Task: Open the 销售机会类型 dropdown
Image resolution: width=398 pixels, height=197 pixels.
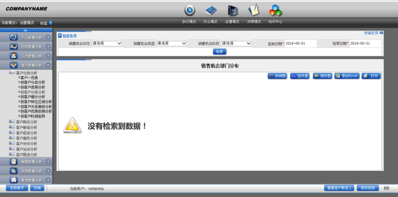Action: [x=171, y=43]
